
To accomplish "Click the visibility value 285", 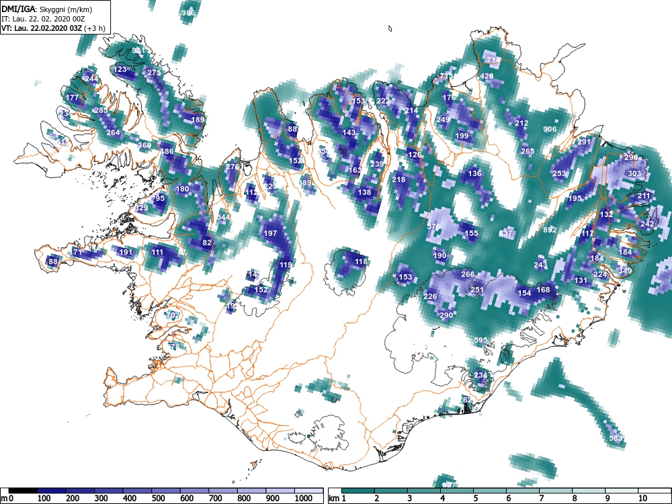I will click(x=101, y=111).
